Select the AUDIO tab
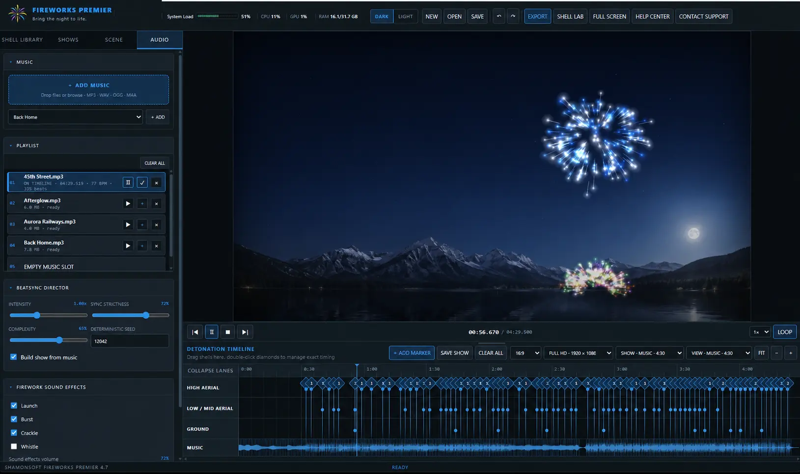 click(160, 40)
